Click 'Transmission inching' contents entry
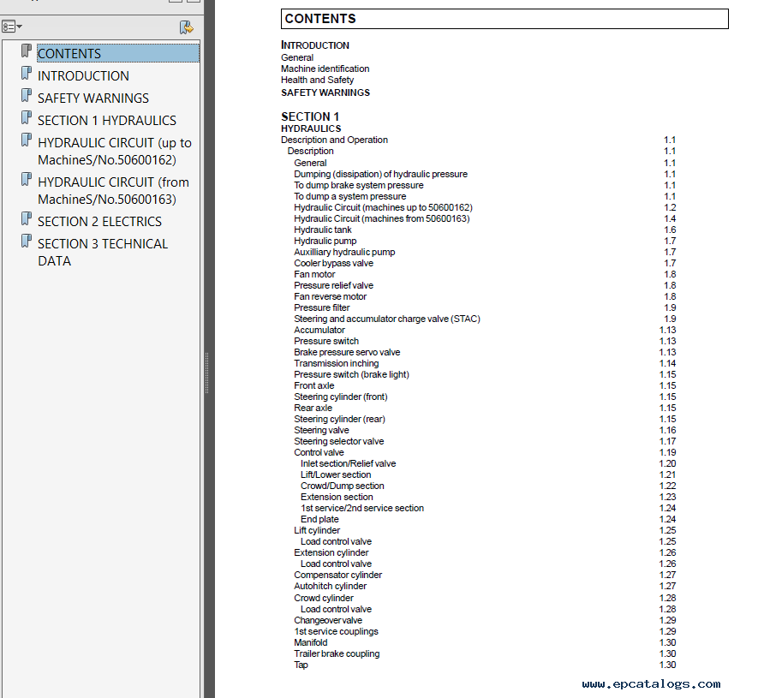Viewport: 764px width, 698px height. pos(337,363)
